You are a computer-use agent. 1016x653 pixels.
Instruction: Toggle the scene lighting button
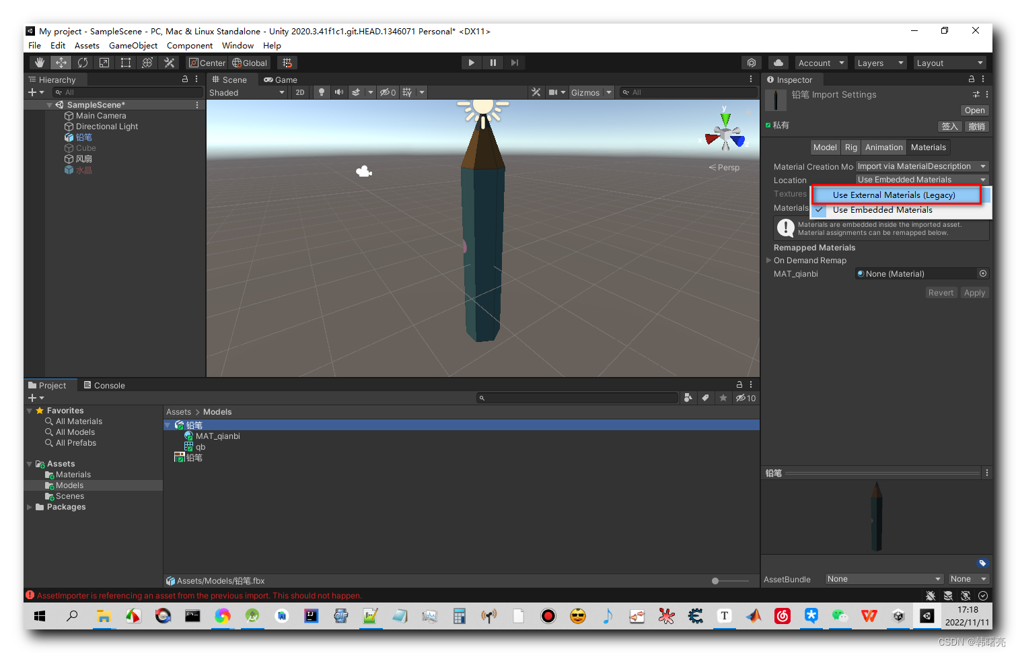point(322,92)
